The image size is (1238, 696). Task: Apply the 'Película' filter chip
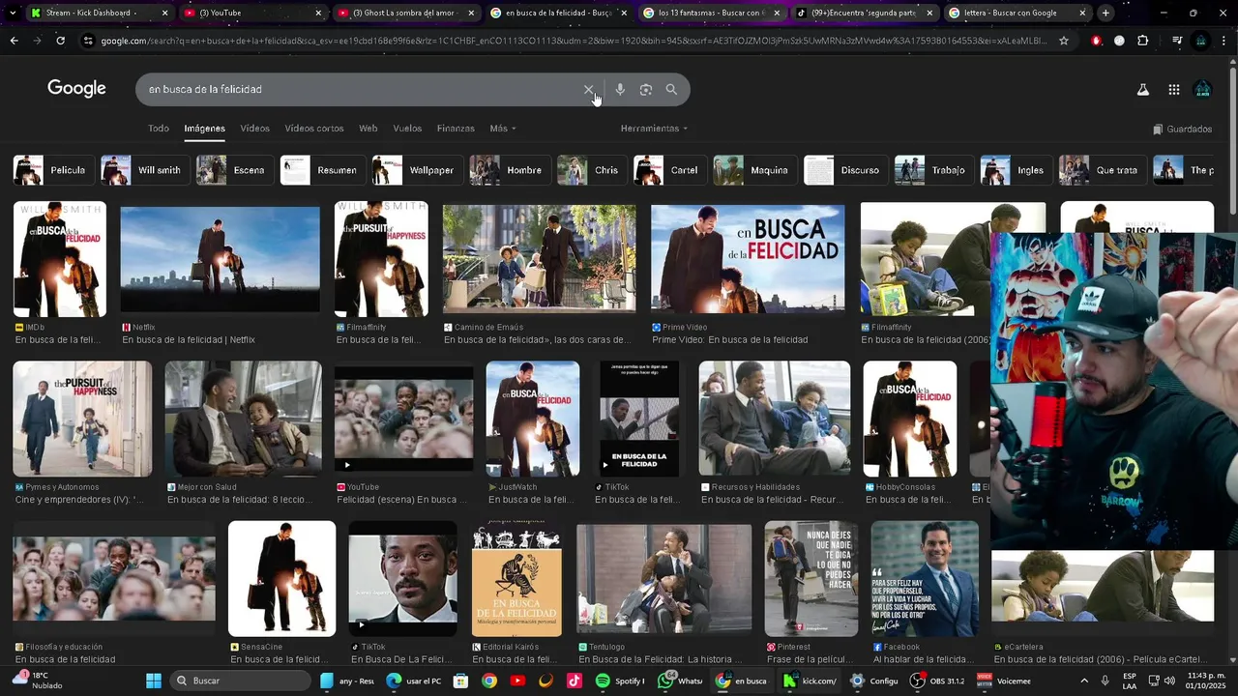pos(52,170)
